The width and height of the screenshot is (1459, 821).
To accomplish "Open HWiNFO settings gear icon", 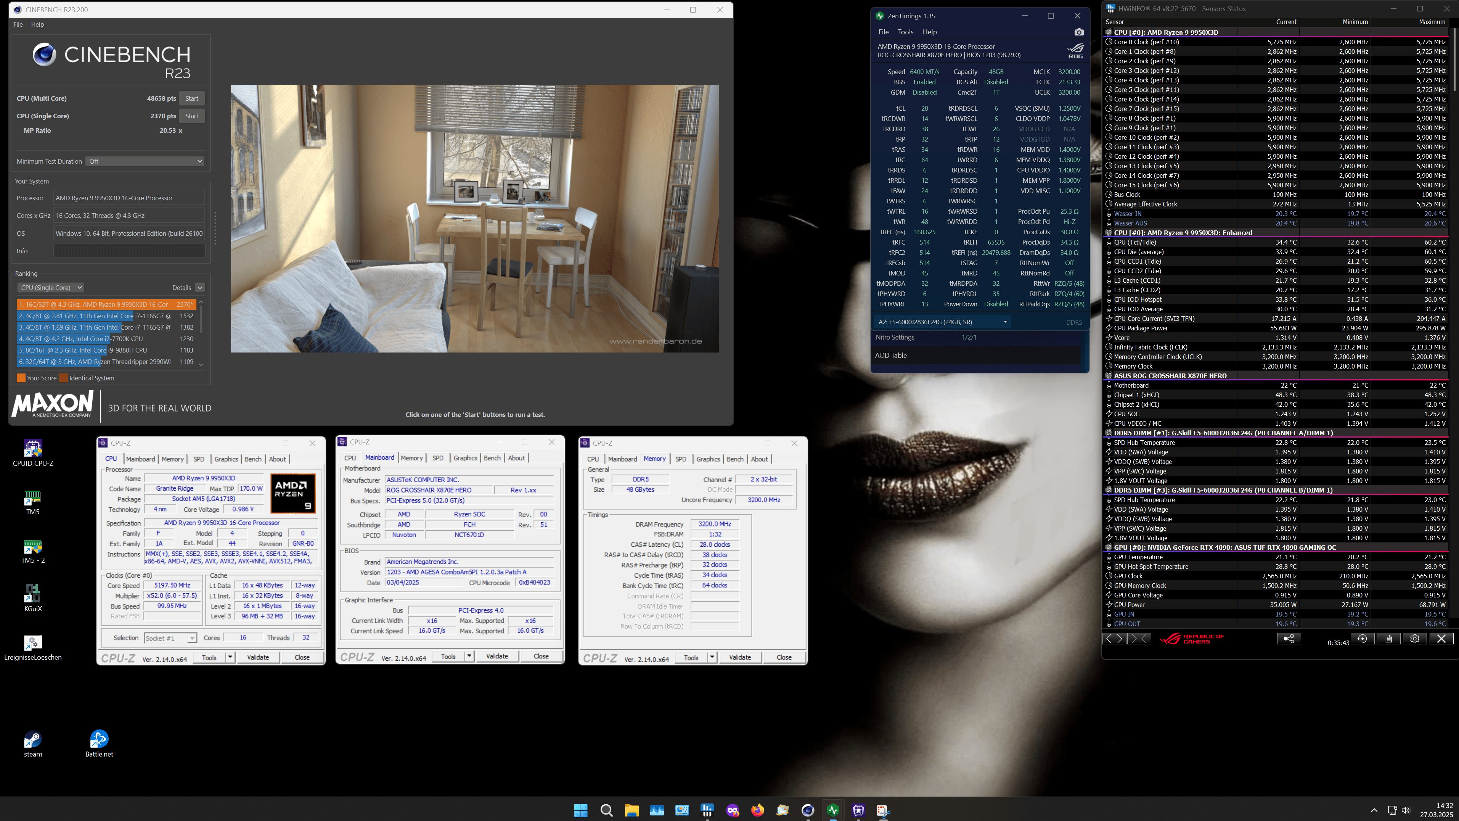I will 1414,639.
